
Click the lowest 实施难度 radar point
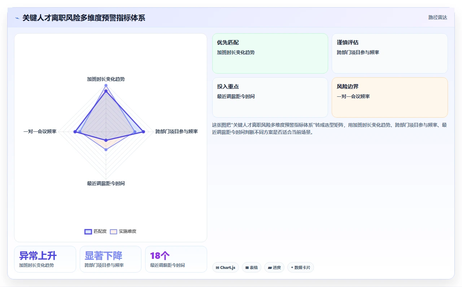click(x=106, y=149)
